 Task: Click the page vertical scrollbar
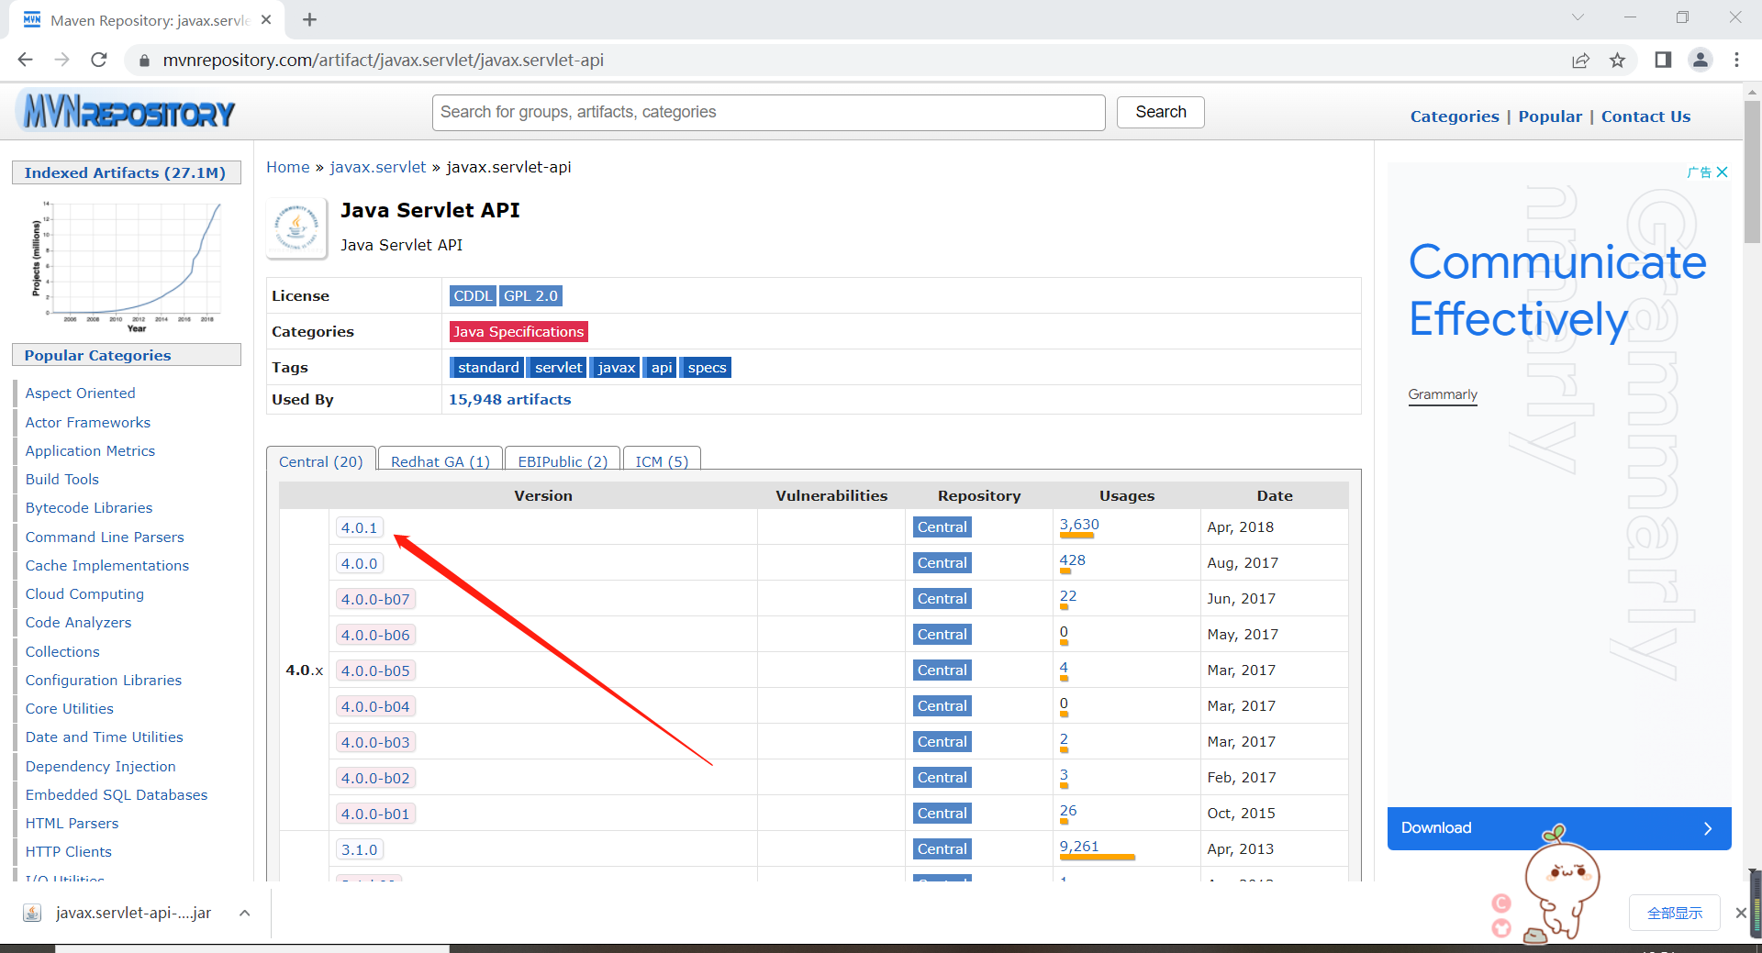[x=1752, y=172]
